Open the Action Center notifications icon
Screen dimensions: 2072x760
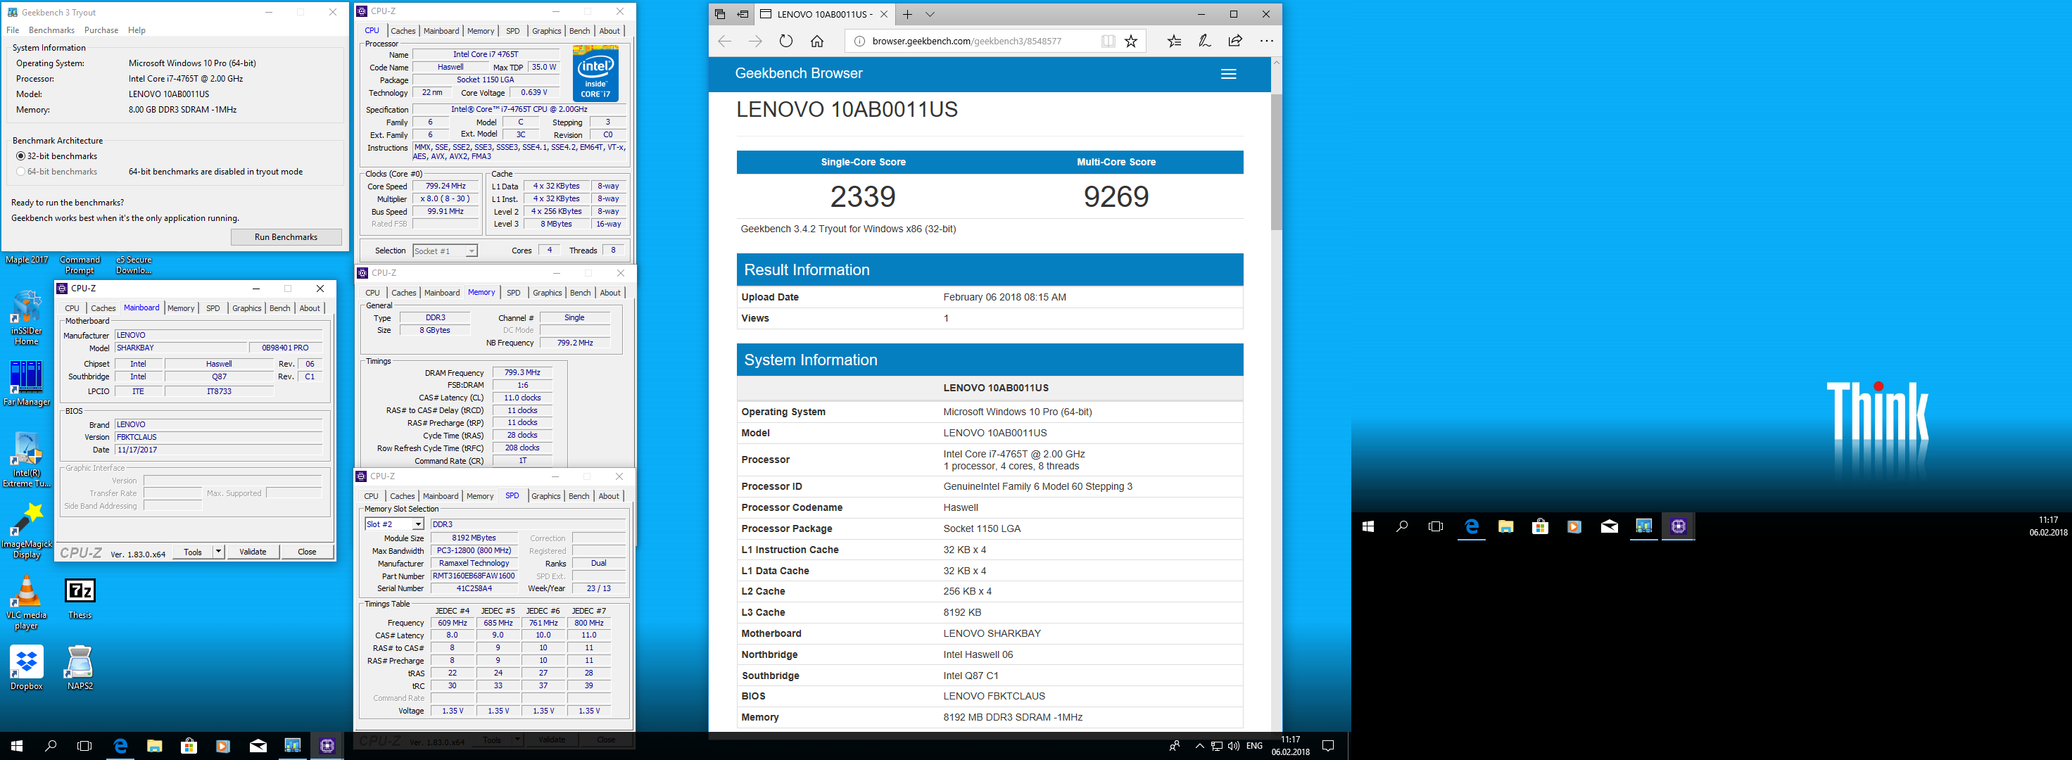1328,745
